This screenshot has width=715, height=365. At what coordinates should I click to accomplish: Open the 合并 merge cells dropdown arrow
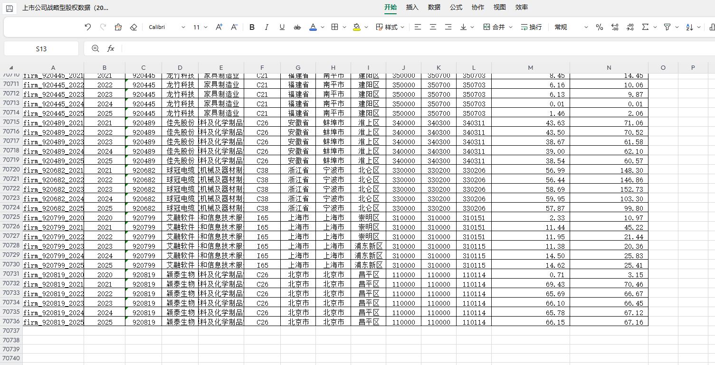511,27
